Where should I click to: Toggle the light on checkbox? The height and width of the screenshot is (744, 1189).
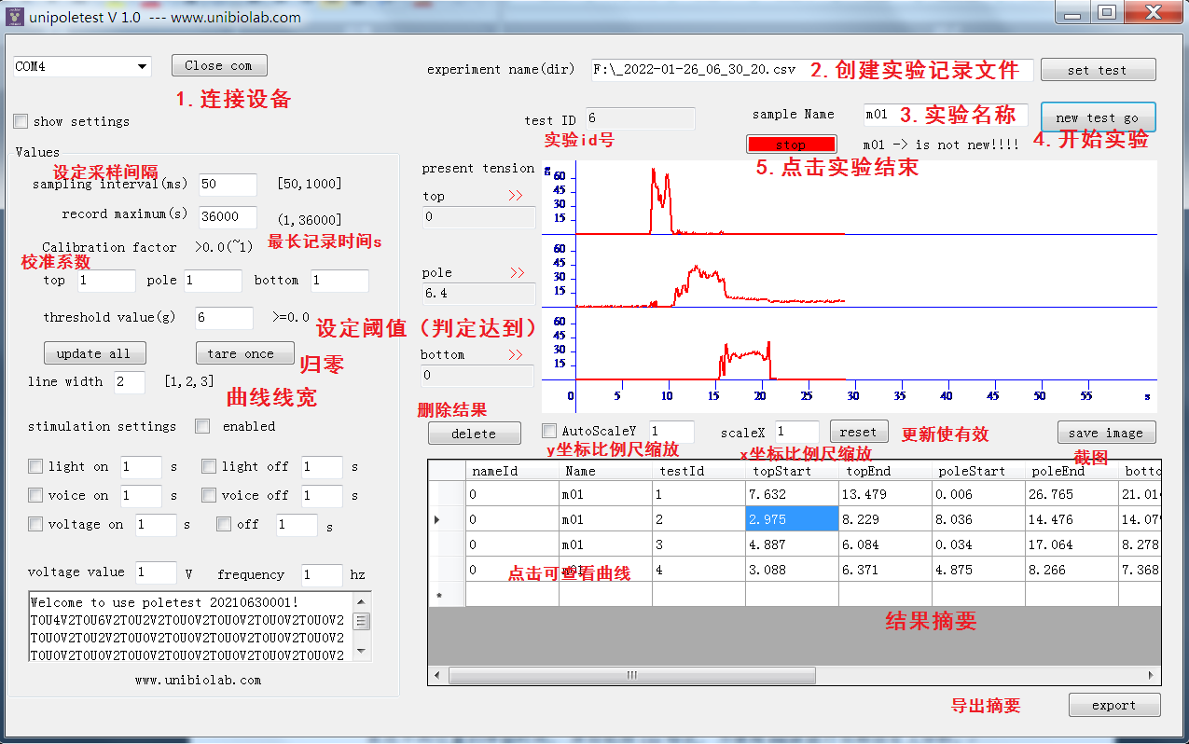point(35,466)
